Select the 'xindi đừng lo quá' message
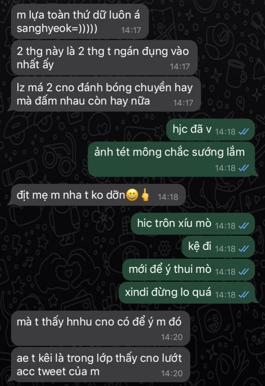Image resolution: width=265 pixels, height=386 pixels. click(188, 293)
